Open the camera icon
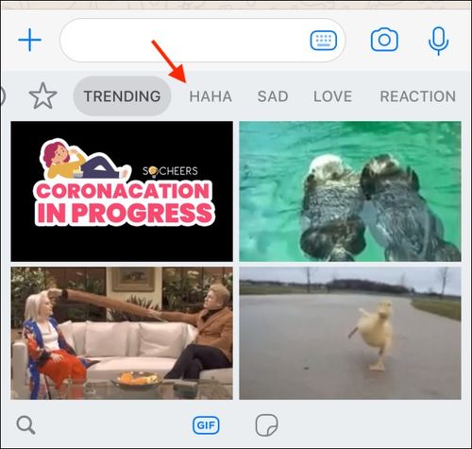This screenshot has height=449, width=472. point(384,40)
